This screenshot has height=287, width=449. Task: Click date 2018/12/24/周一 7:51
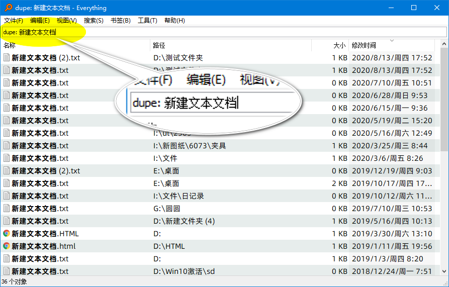[x=392, y=271]
